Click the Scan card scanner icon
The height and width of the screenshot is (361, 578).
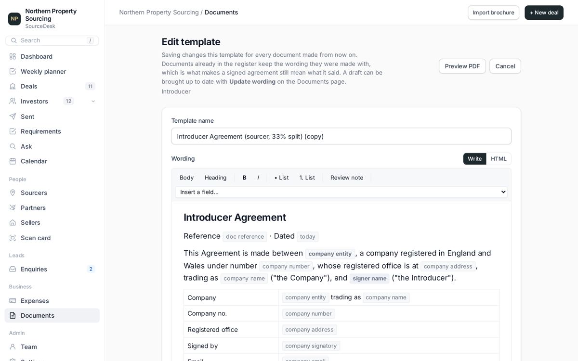click(x=13, y=238)
